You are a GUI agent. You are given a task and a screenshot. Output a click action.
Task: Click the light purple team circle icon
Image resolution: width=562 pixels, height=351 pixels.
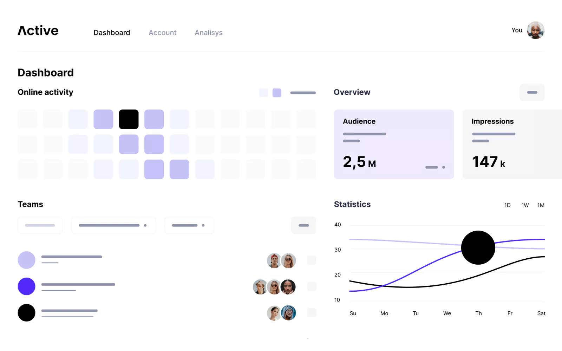[x=26, y=260]
